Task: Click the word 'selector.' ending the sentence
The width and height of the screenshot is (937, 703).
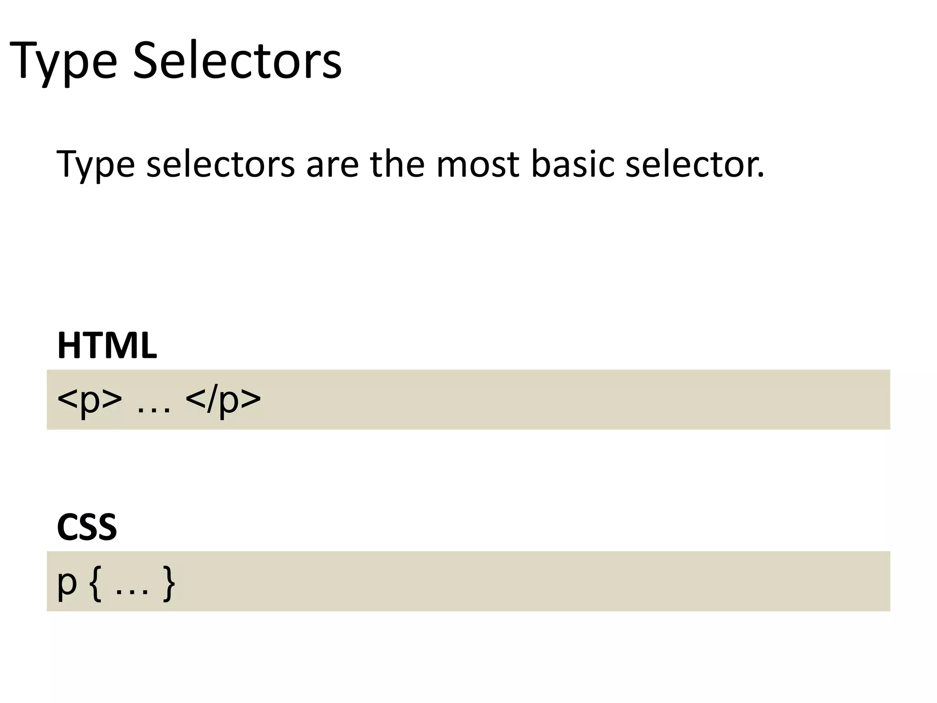Action: point(695,164)
